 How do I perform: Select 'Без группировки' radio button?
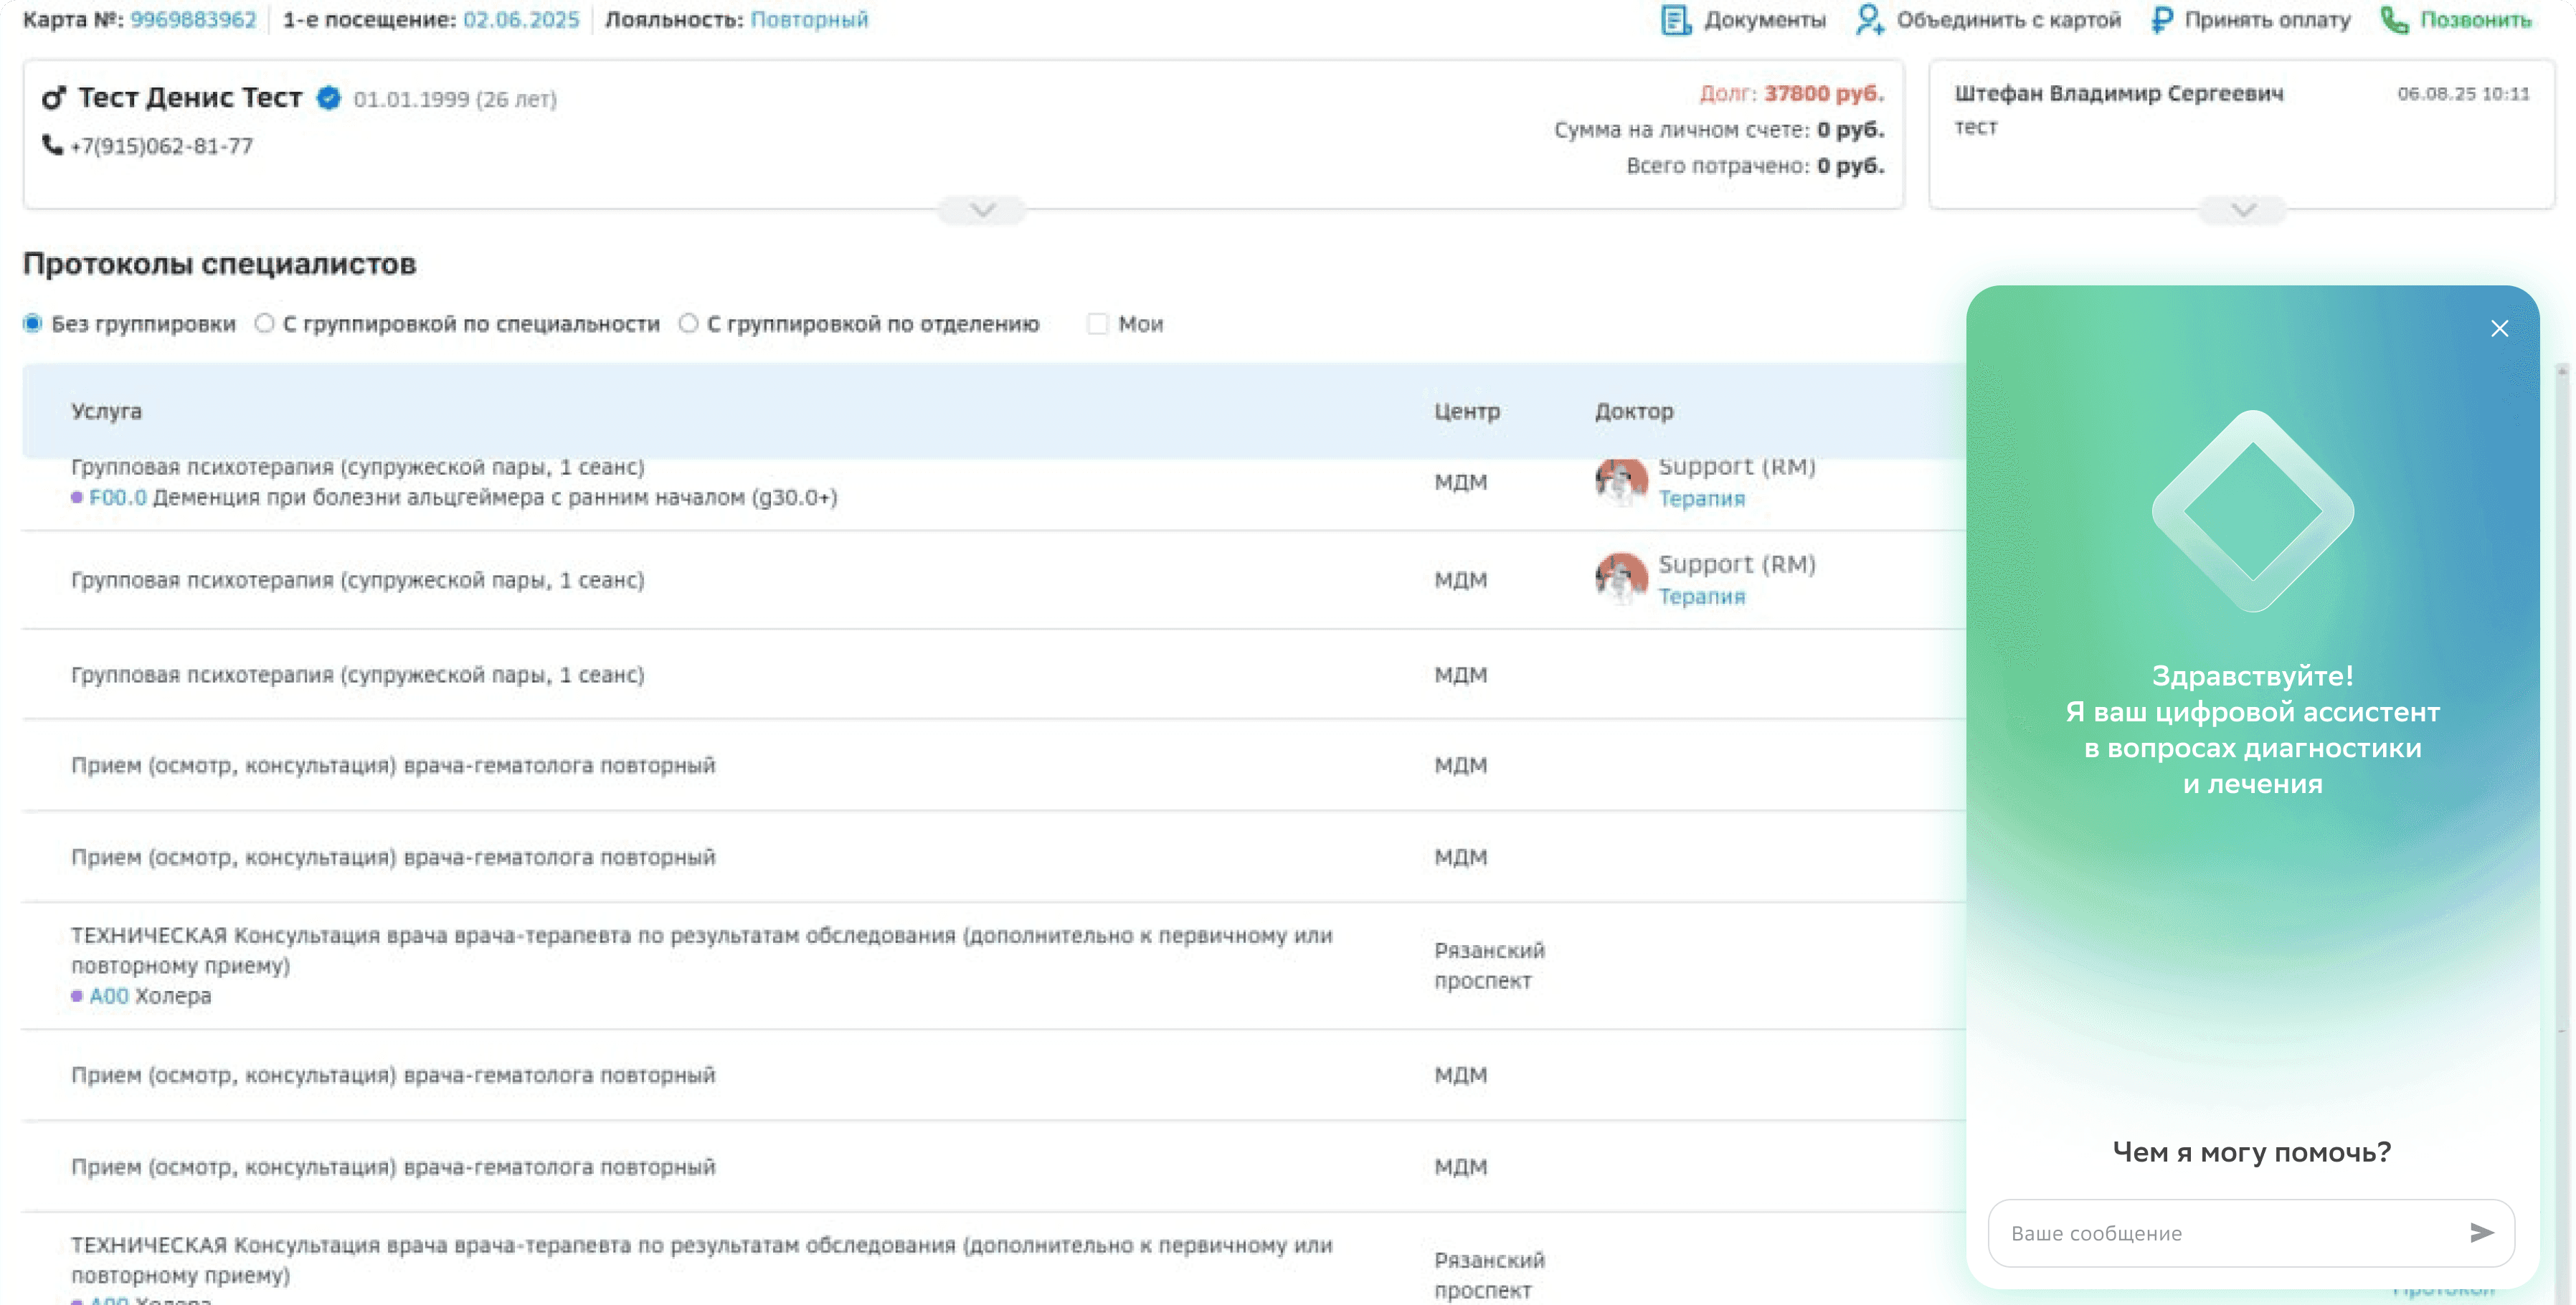click(33, 324)
